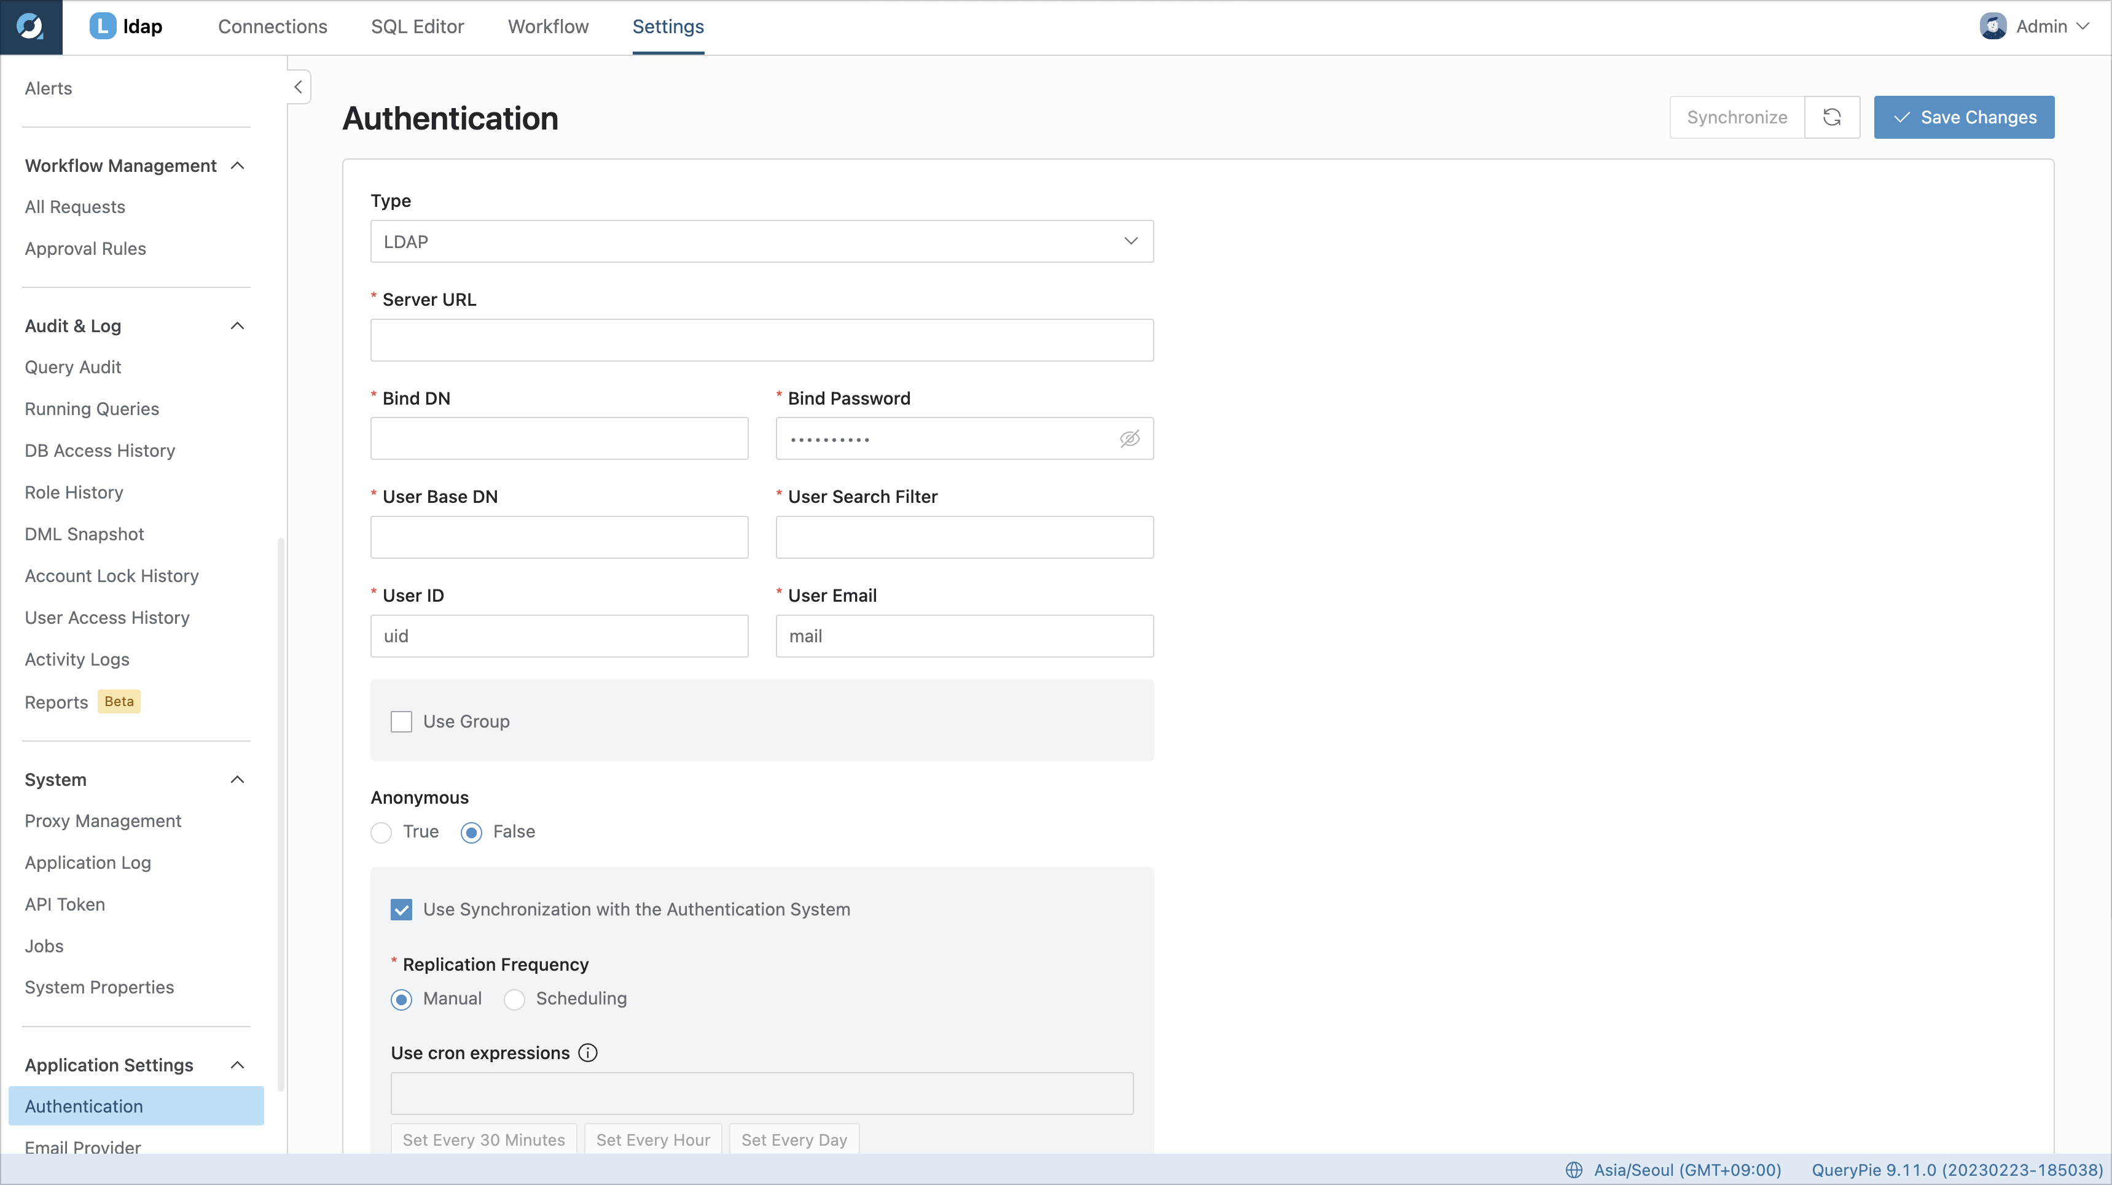Open the Type LDAP dropdown

click(x=762, y=242)
